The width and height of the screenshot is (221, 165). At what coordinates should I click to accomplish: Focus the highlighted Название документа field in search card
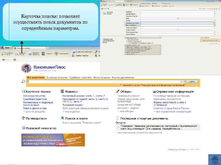tap(177, 23)
